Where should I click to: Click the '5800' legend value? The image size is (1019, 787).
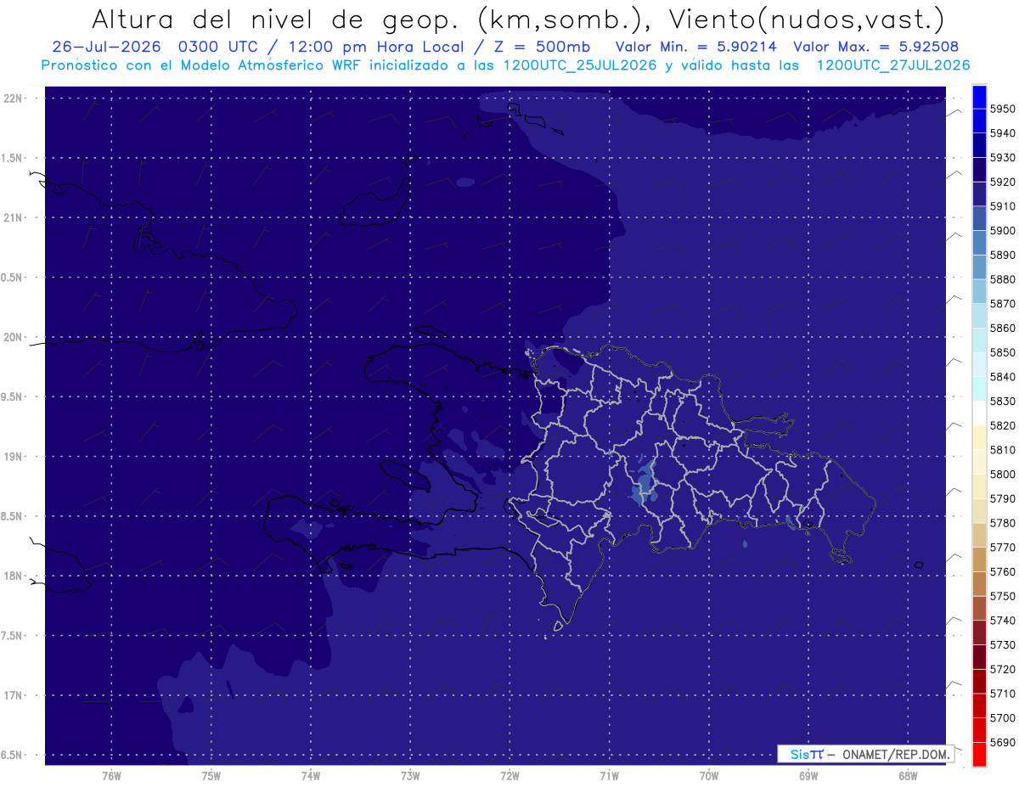click(1003, 474)
